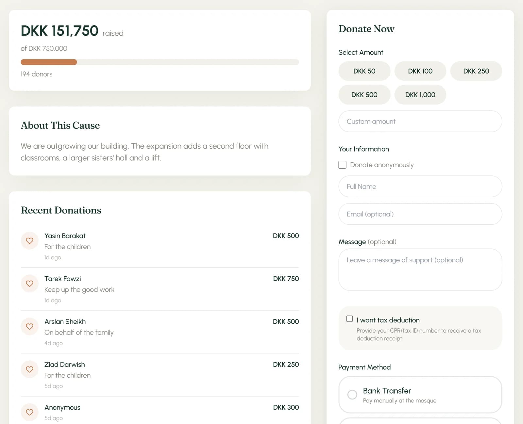
Task: Focus the message of support text area
Action: coord(420,270)
